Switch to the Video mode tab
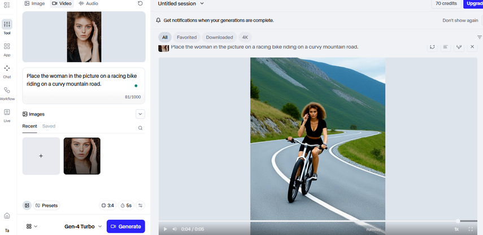This screenshot has height=235, width=483. tap(62, 3)
